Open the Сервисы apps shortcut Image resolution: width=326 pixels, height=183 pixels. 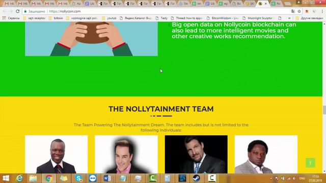[11, 18]
